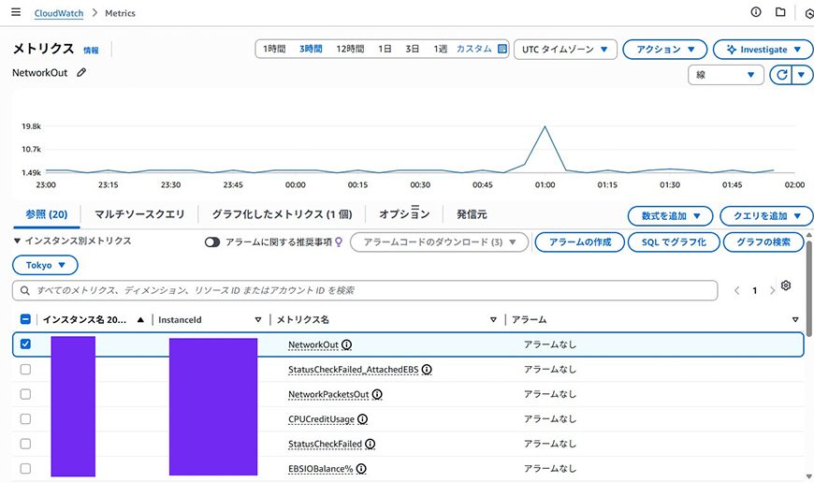
Task: Click the info circle icon in top bar
Action: point(756,12)
